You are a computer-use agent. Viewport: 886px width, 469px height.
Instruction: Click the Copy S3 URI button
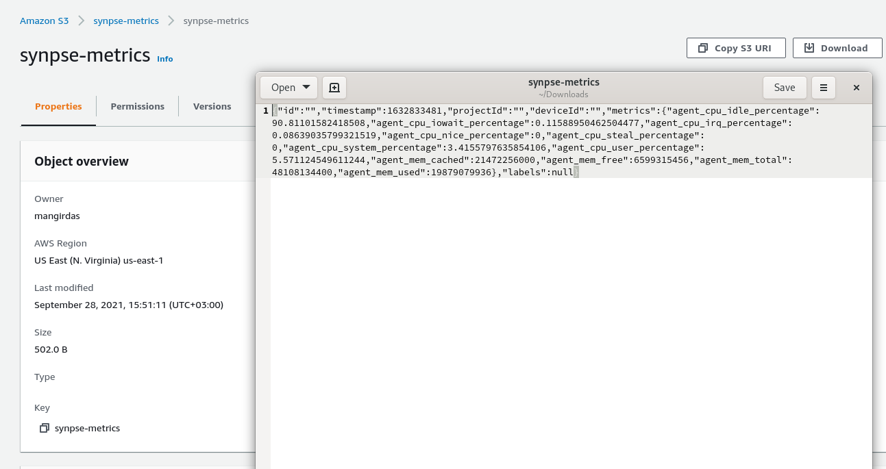(x=735, y=48)
